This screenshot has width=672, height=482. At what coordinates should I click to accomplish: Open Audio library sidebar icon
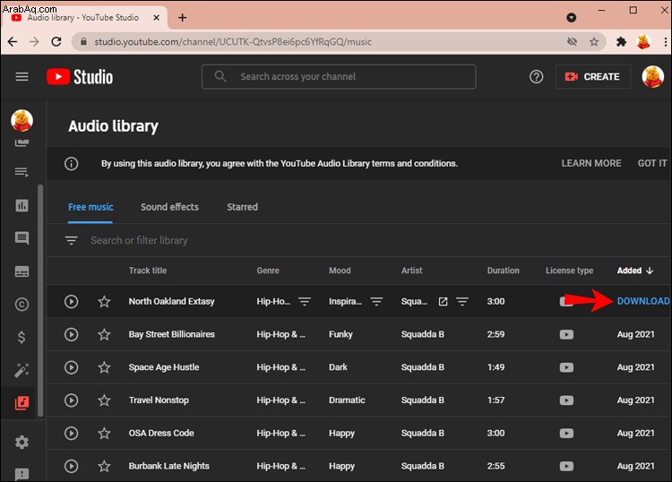point(22,403)
